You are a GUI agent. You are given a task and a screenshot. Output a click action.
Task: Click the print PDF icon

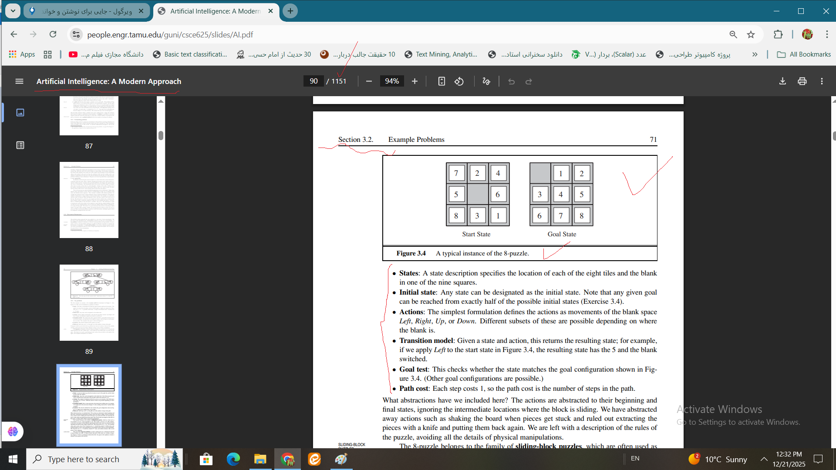point(802,81)
